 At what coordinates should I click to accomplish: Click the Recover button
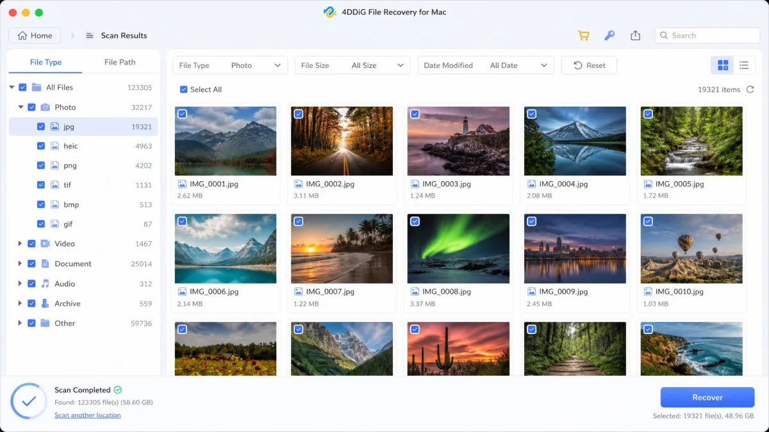[707, 397]
